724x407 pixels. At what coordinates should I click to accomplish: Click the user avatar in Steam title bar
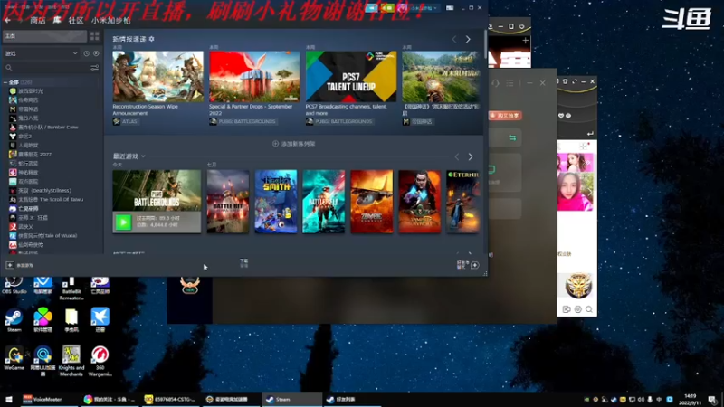pos(403,8)
